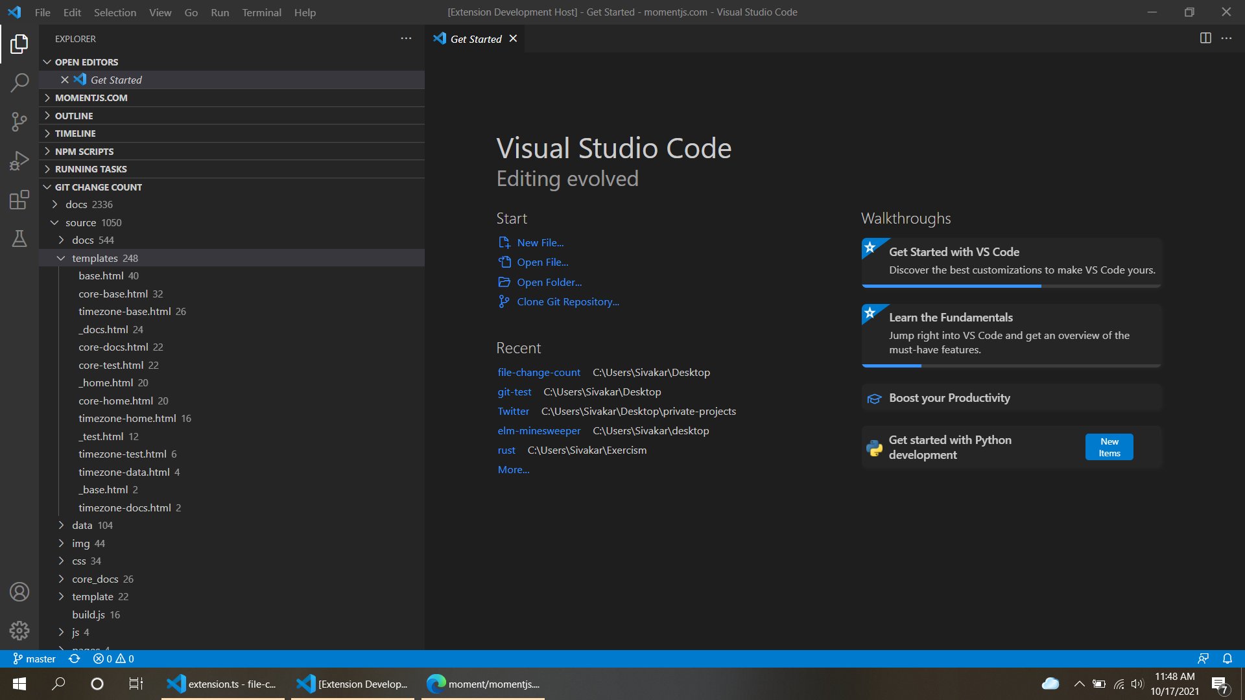Viewport: 1245px width, 700px height.
Task: Open the Explorer view in activity bar
Action: coord(19,44)
